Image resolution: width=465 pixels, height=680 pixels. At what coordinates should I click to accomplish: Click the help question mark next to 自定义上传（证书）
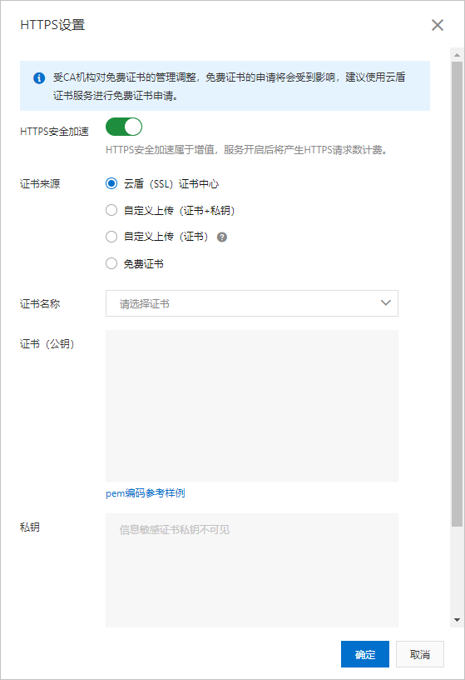[x=222, y=237]
